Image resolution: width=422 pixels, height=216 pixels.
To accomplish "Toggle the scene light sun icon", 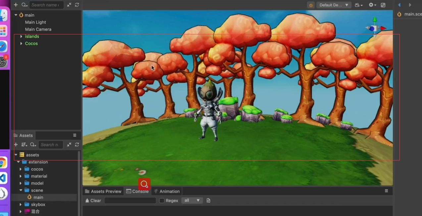I will [x=311, y=5].
